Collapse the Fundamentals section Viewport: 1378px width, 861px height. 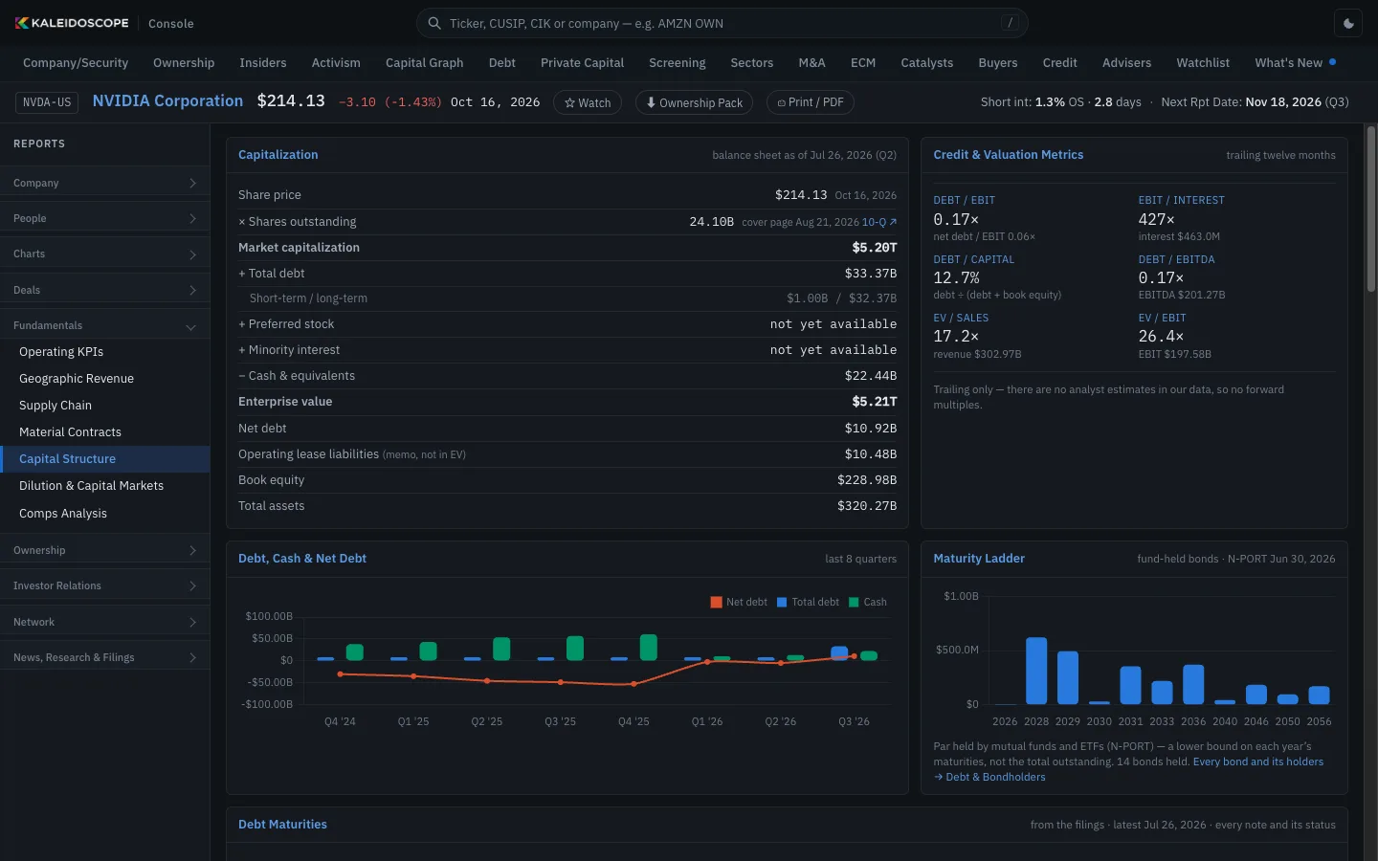tap(104, 326)
